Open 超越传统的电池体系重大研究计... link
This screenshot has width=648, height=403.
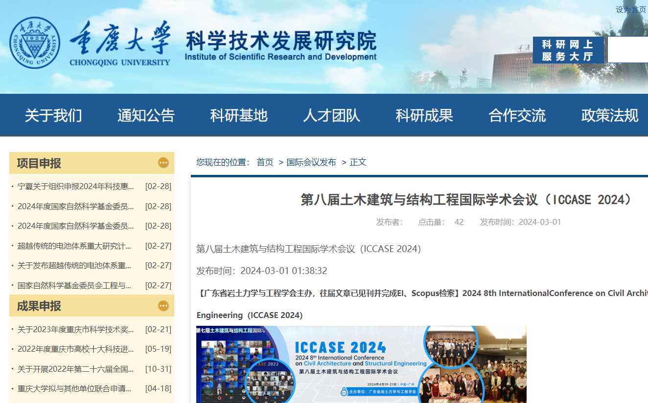click(x=74, y=246)
